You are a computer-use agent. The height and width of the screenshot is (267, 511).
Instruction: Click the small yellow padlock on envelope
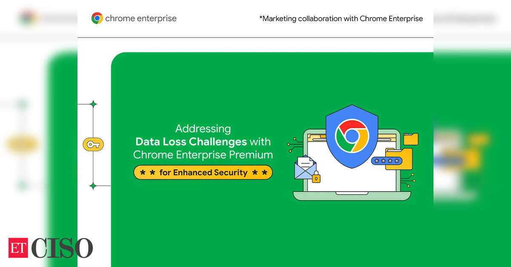316,177
